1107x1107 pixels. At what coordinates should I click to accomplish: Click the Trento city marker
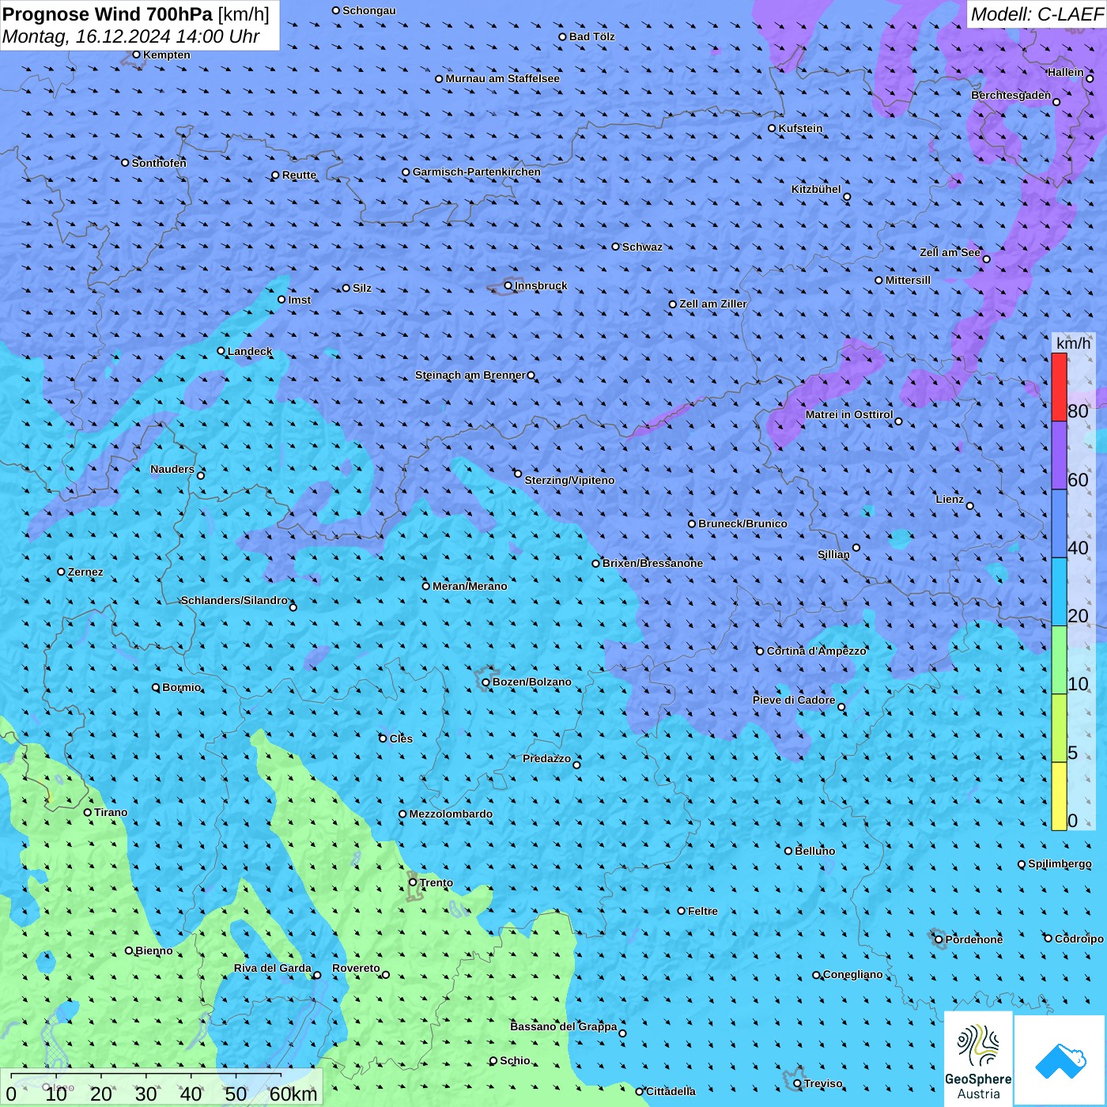tap(413, 882)
